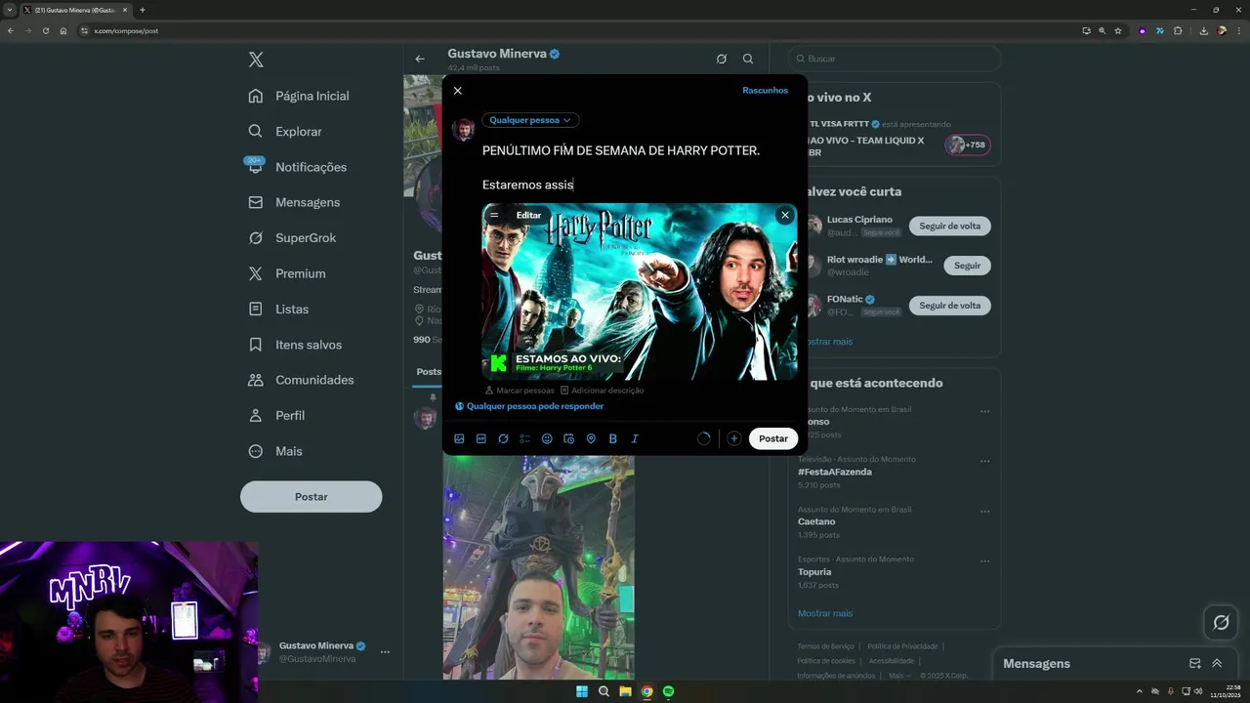Click the Buscar search field
The image size is (1250, 703).
point(895,59)
